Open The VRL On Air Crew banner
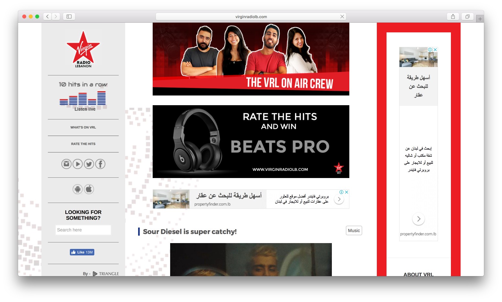The image size is (502, 302). (251, 59)
